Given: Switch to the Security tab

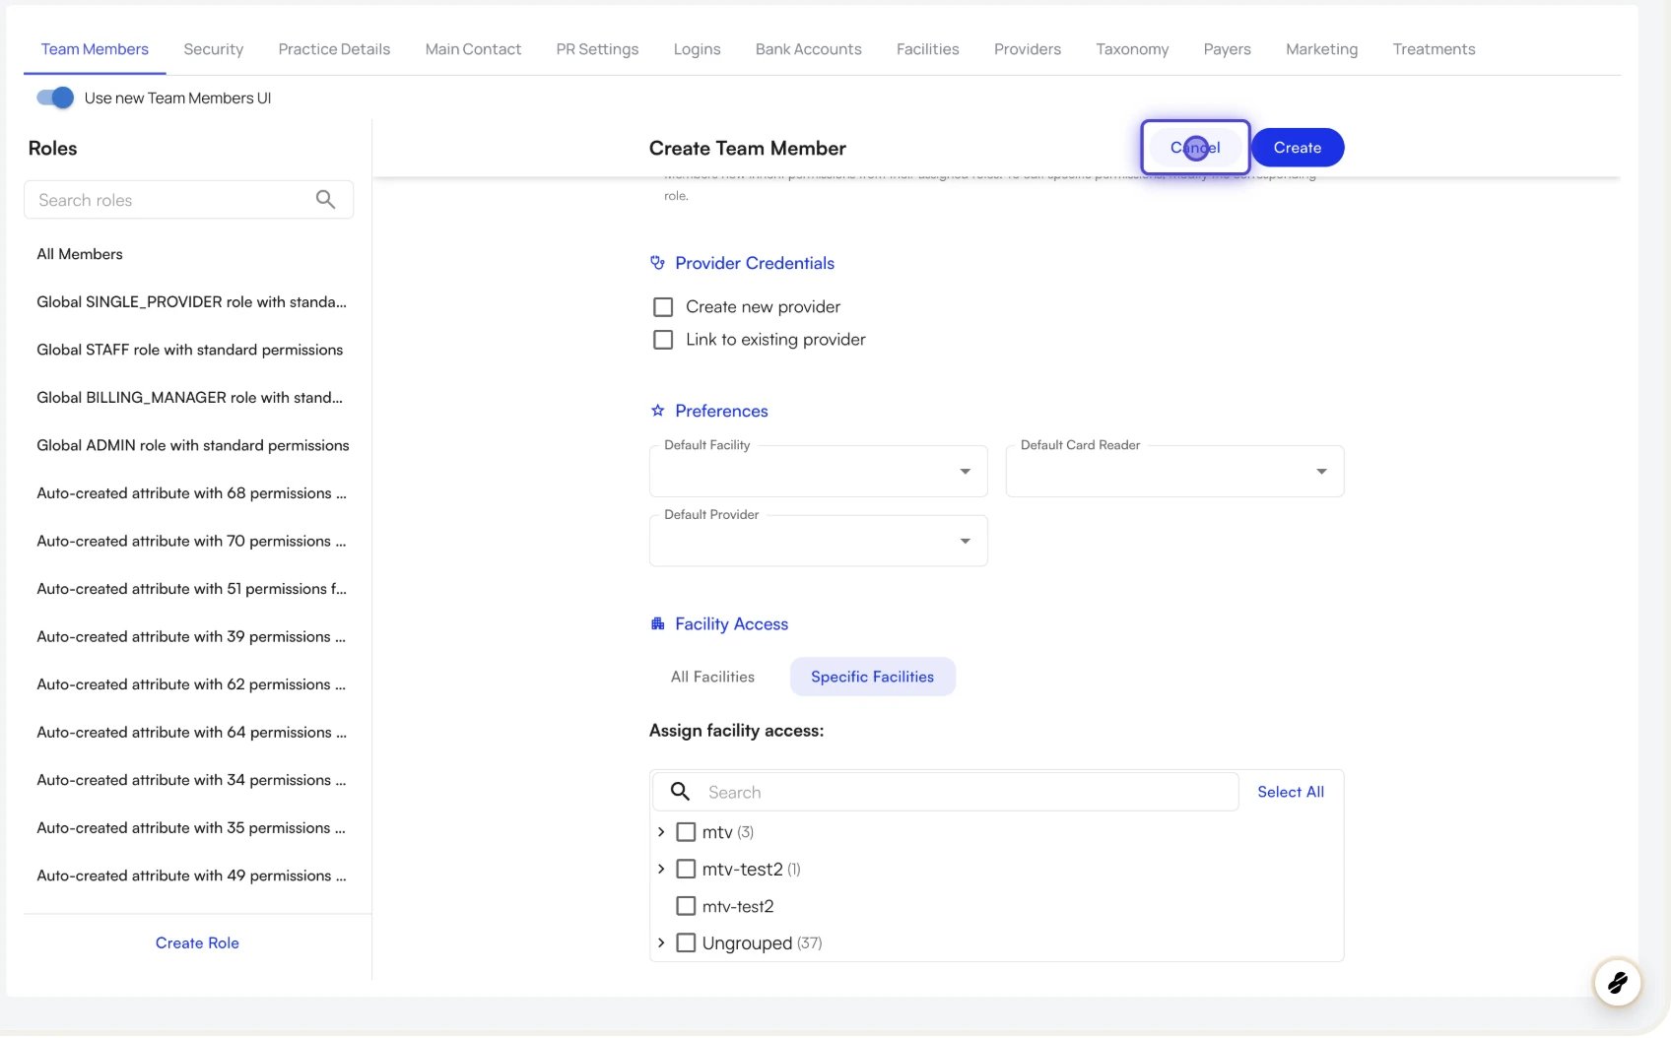Looking at the screenshot, I should tap(213, 49).
